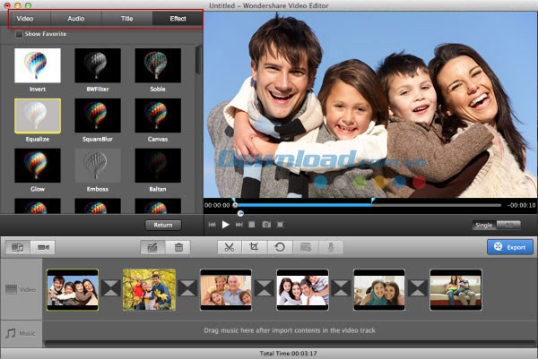This screenshot has width=538, height=359.
Task: Apply the Emboss effect
Action: pos(98,166)
